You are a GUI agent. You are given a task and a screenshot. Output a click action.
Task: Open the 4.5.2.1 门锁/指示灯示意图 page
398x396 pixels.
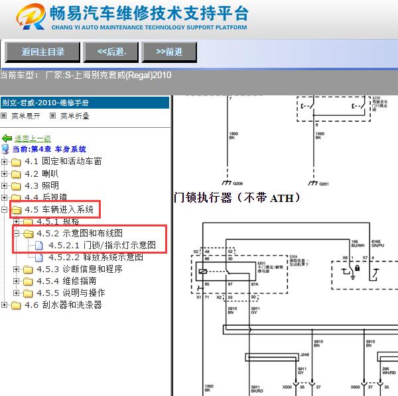coord(102,245)
